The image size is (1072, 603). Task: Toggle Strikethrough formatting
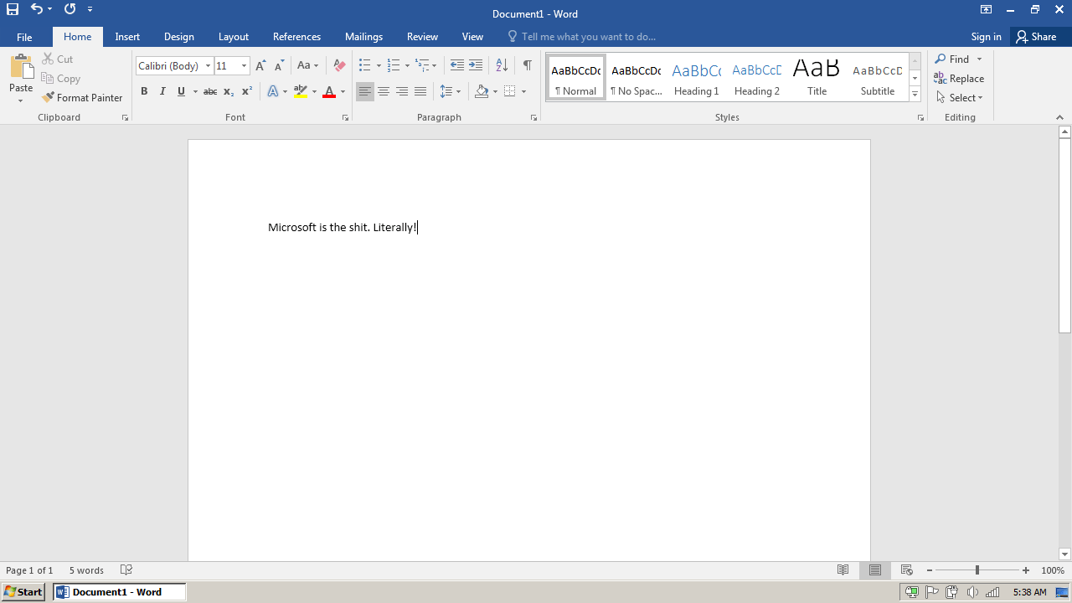coord(210,91)
